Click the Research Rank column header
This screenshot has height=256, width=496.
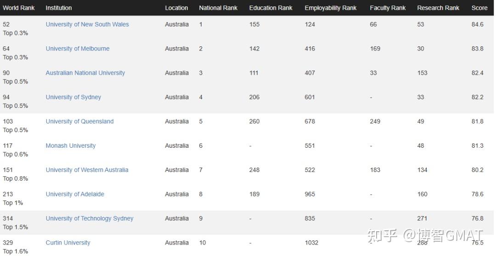(x=438, y=8)
